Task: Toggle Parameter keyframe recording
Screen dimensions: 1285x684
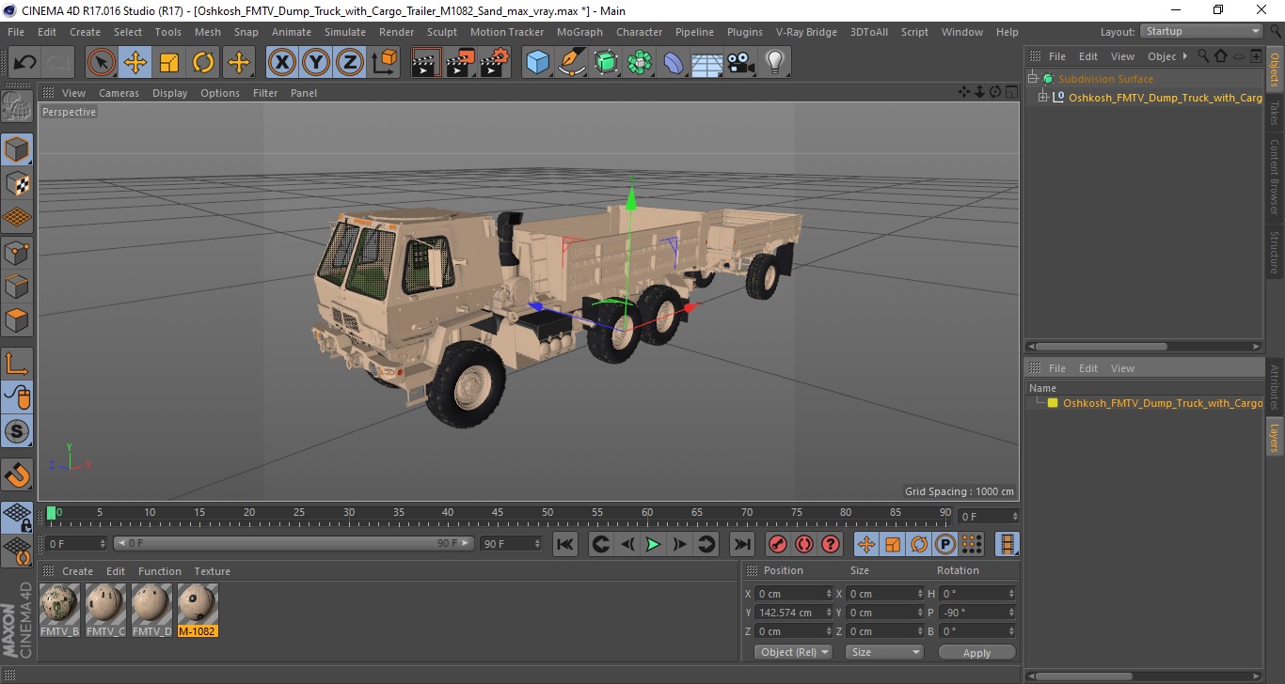Action: [x=945, y=544]
